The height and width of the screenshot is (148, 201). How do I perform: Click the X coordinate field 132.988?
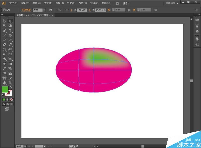click(x=82, y=10)
